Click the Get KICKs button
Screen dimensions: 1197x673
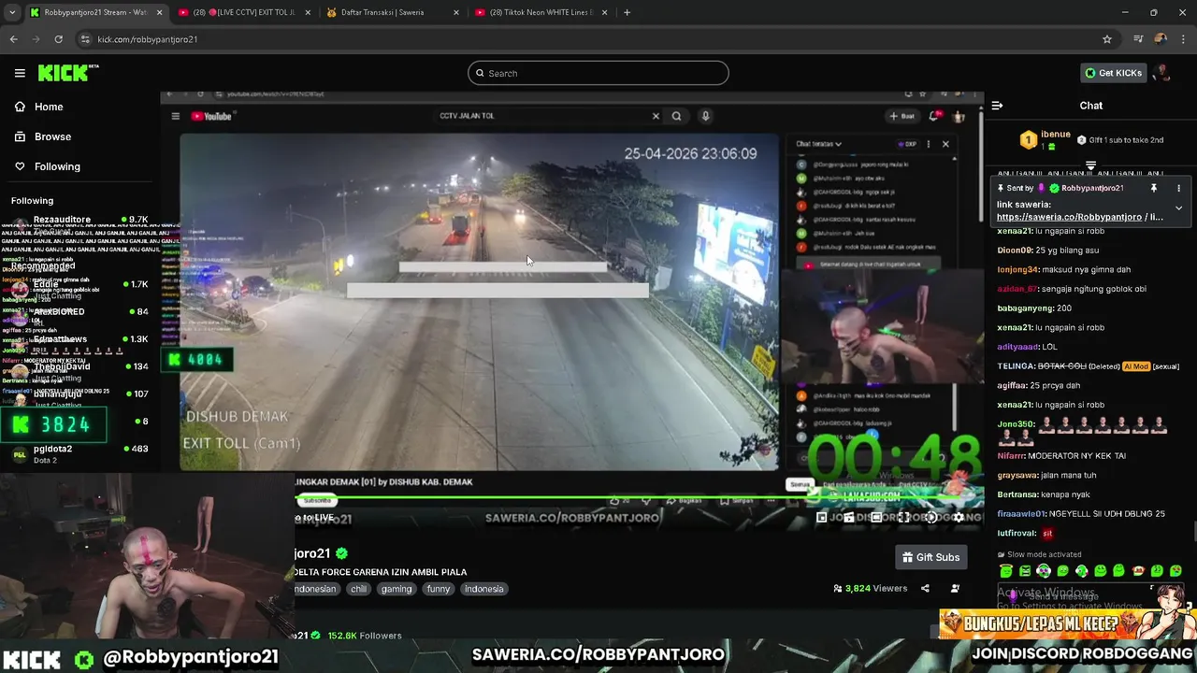pyautogui.click(x=1113, y=73)
